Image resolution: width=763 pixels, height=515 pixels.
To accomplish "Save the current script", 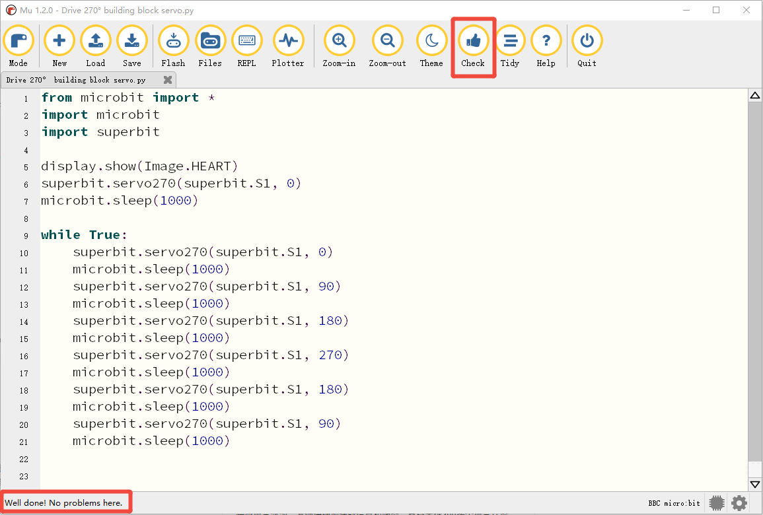I will (x=132, y=47).
